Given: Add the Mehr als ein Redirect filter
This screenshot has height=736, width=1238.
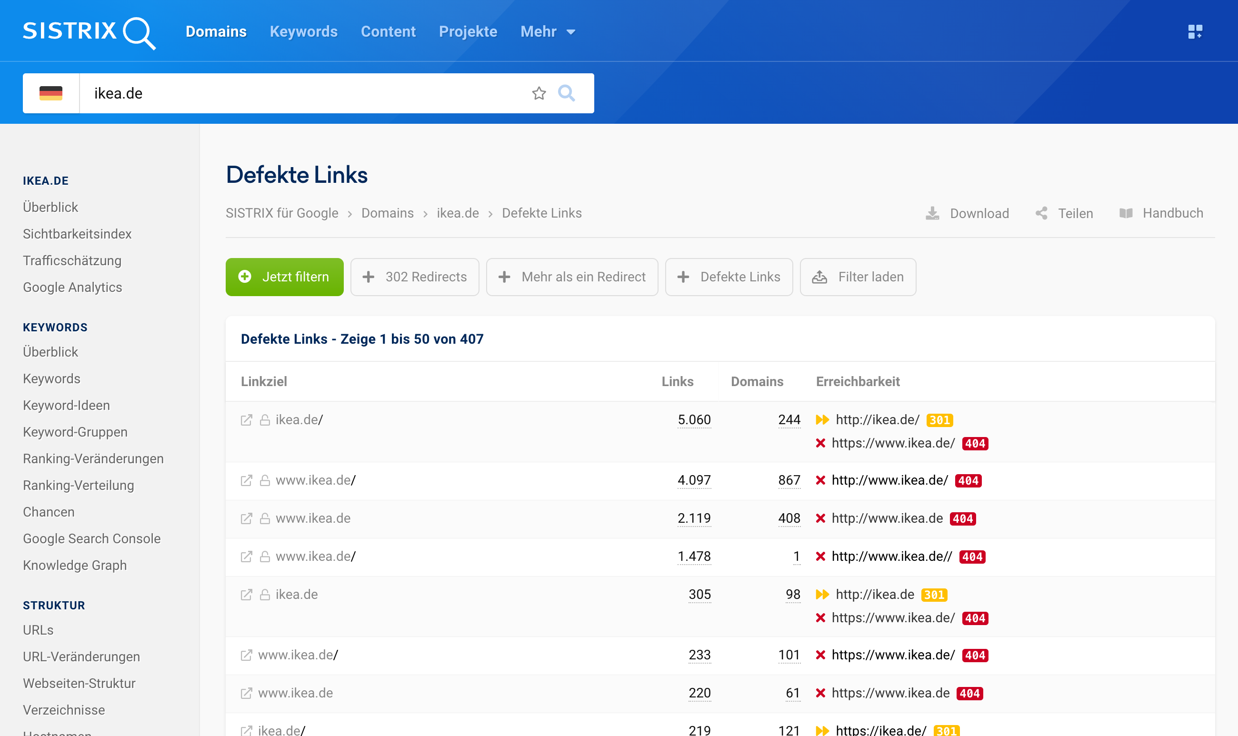Looking at the screenshot, I should (x=572, y=277).
